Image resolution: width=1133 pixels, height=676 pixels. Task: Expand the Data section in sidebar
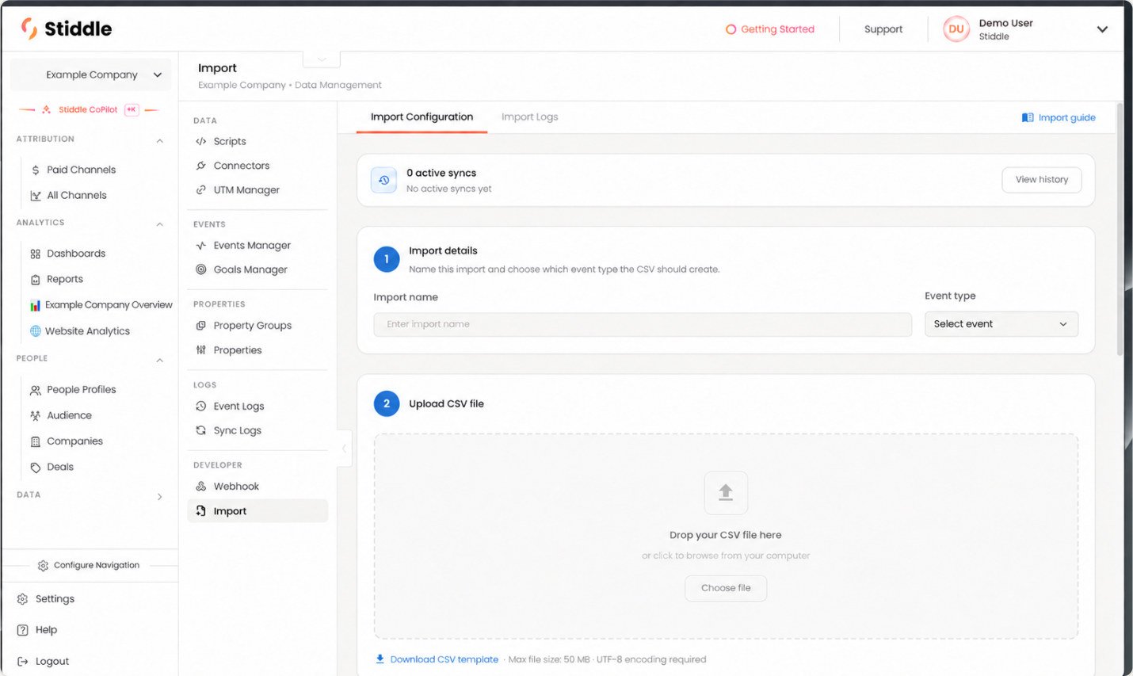(x=159, y=497)
